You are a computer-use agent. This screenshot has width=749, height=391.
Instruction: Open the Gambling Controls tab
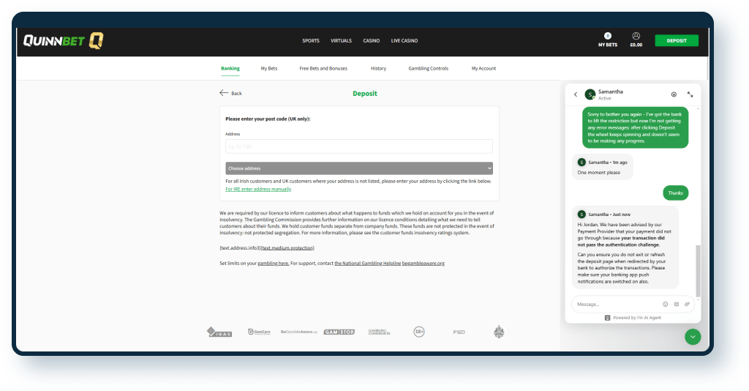428,68
